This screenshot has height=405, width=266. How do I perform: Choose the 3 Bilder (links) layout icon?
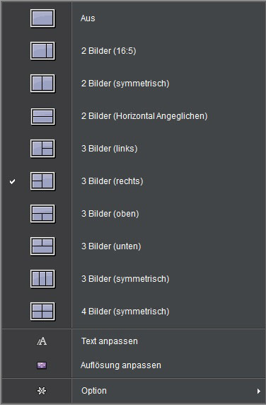tap(42, 149)
